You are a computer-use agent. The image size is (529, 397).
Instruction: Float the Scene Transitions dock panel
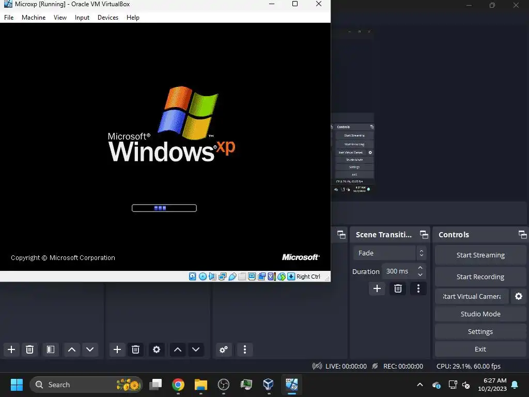click(424, 235)
